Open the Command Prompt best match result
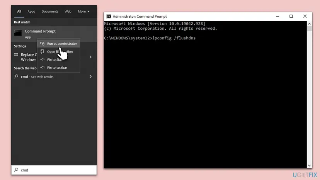 pos(54,34)
